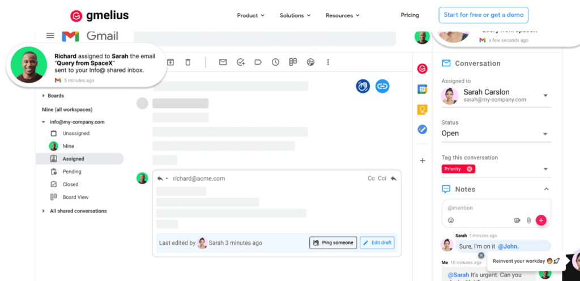Image resolution: width=580 pixels, height=281 pixels.
Task: Click the @Sarah mention in the Me note
Action: point(459,275)
